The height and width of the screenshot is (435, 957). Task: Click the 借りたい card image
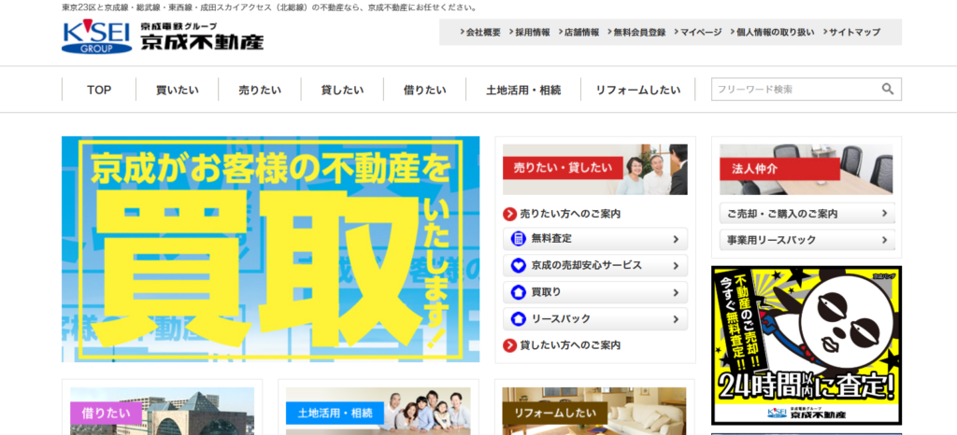point(163,412)
